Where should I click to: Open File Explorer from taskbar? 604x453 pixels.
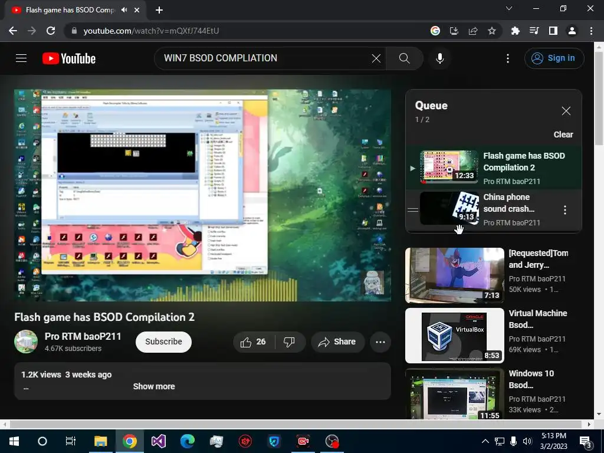100,441
